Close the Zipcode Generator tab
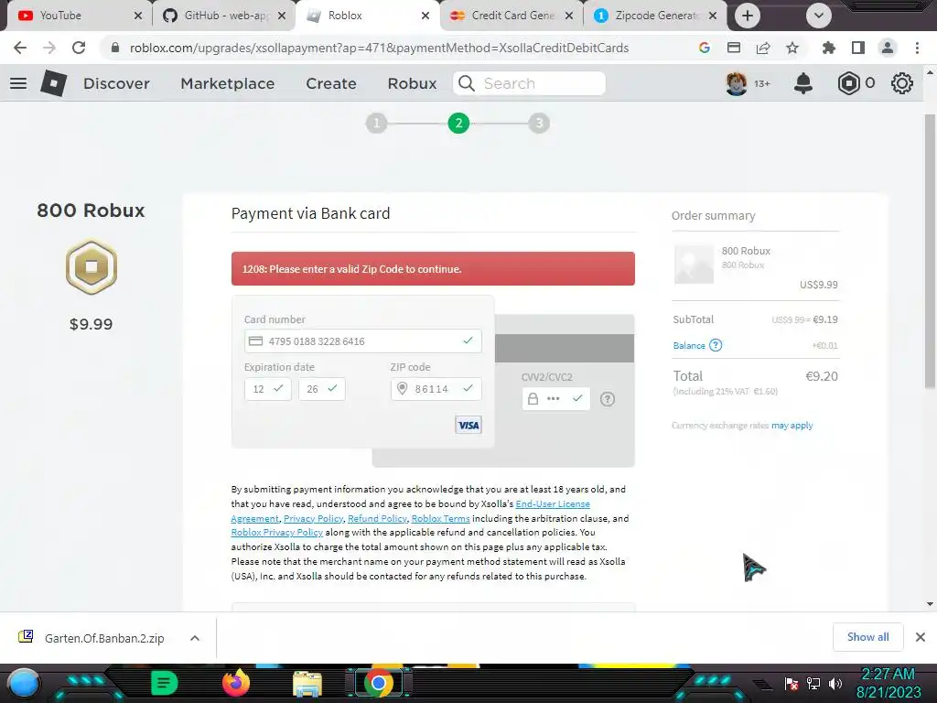 pyautogui.click(x=713, y=16)
